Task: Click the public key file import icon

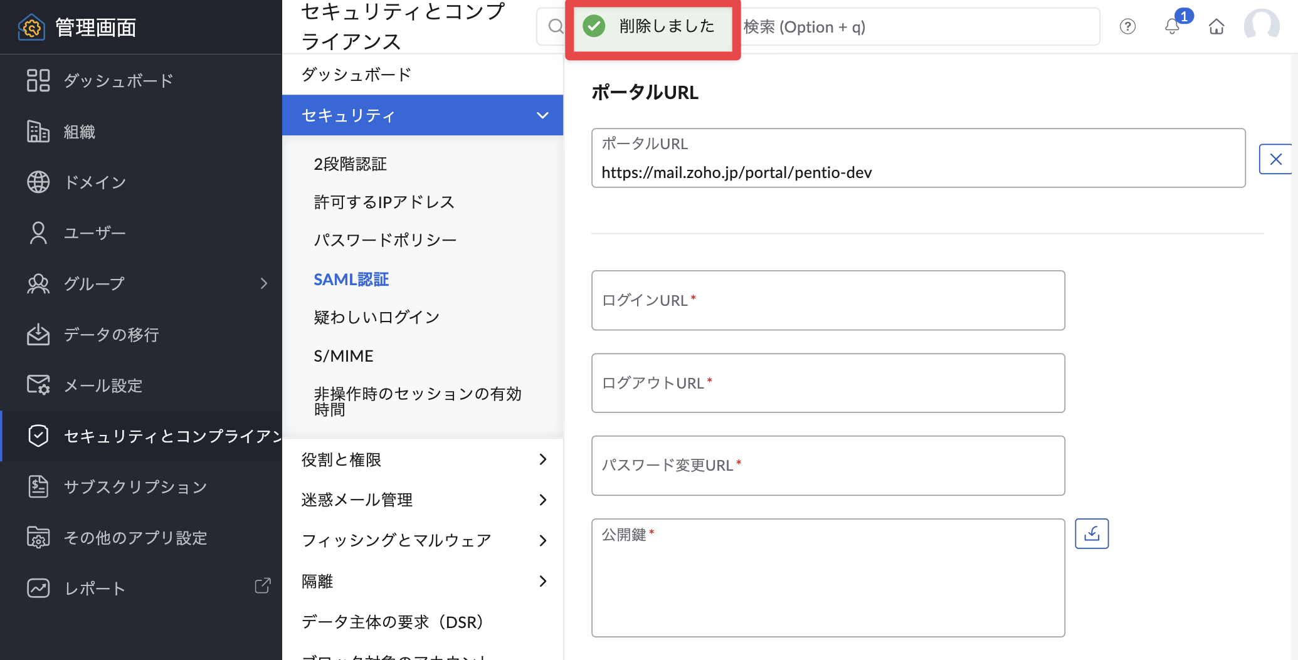Action: (x=1092, y=533)
